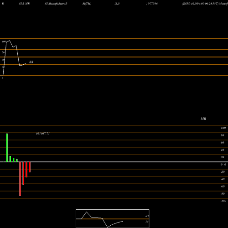Click the MR axis label 40
Image resolution: width=228 pixels, height=228 pixels.
[x=223, y=150]
